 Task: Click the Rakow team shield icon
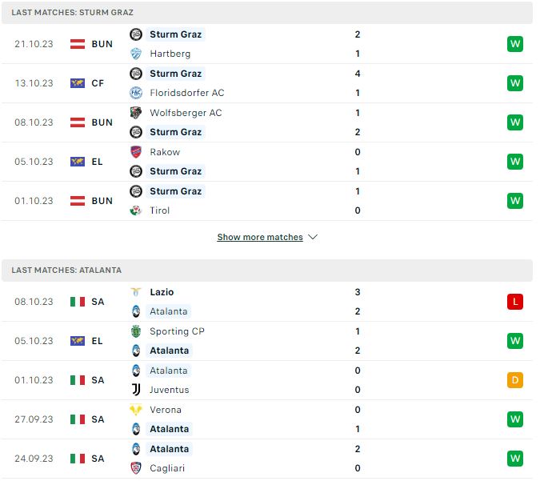pos(136,152)
